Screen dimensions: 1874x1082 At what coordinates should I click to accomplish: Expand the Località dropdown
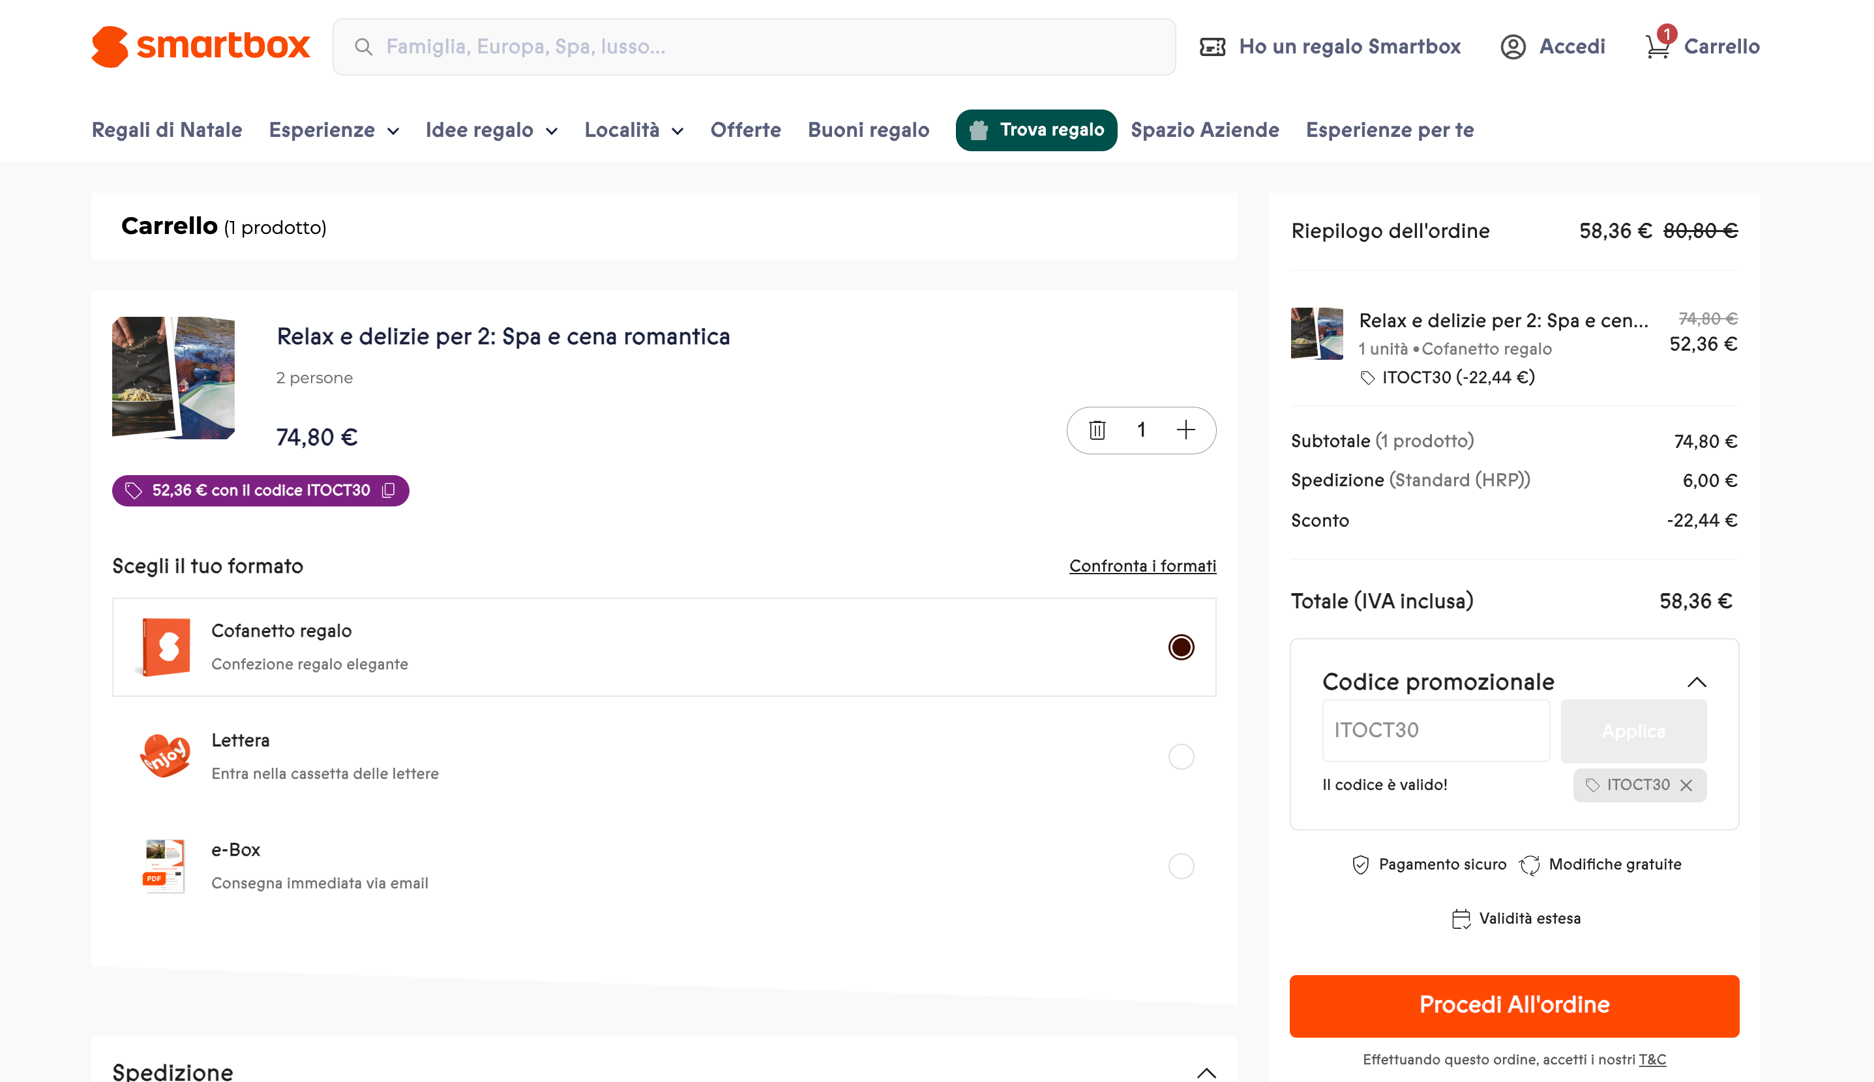(633, 130)
